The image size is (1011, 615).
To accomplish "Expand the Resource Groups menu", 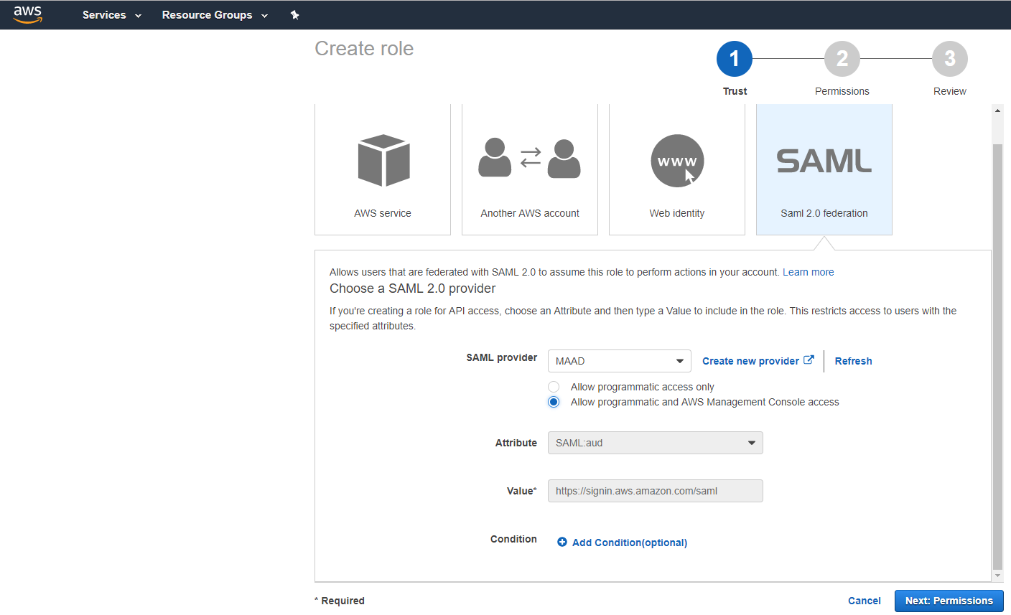I will tap(215, 15).
